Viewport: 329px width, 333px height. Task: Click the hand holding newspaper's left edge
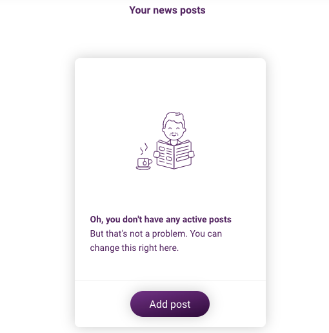point(157,154)
